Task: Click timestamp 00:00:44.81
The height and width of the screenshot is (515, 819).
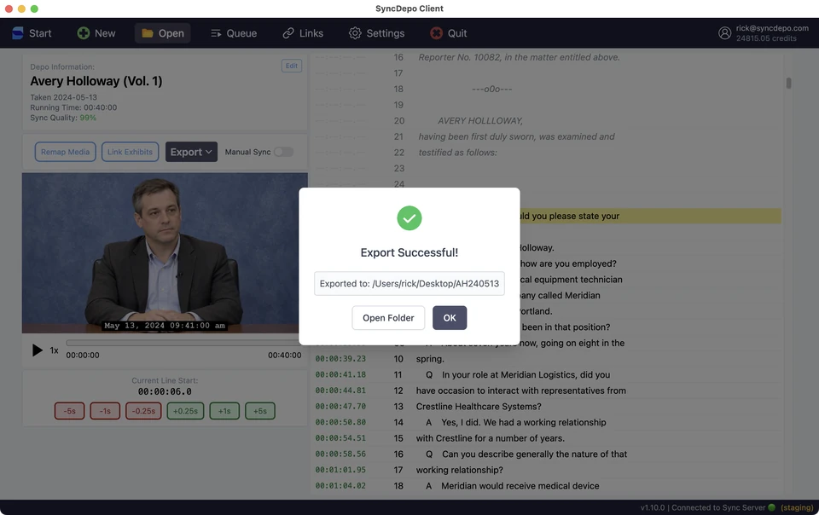Action: (340, 391)
